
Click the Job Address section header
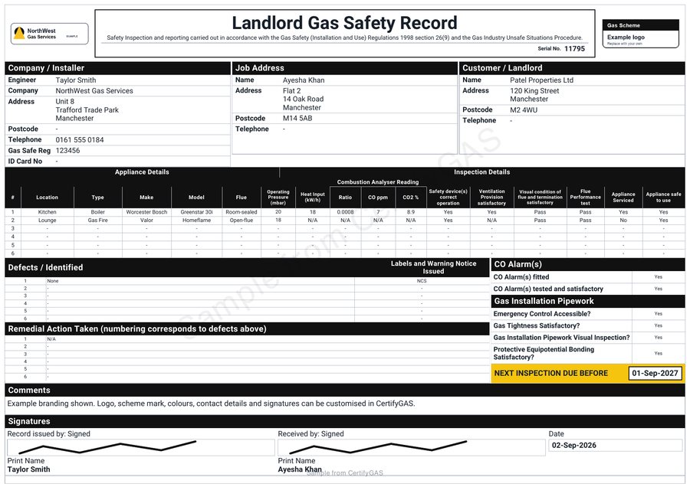(344, 67)
